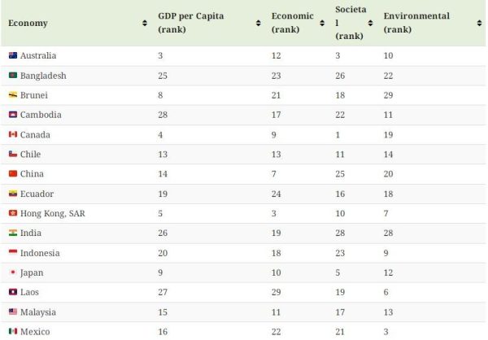
Task: Select the GDP per Capita header text
Action: click(x=191, y=16)
